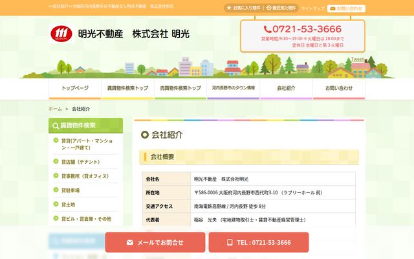Viewport: 414px width, 259px height.
Task: Click the red phone icon beside 0721-53-3666
Action: coord(267,29)
